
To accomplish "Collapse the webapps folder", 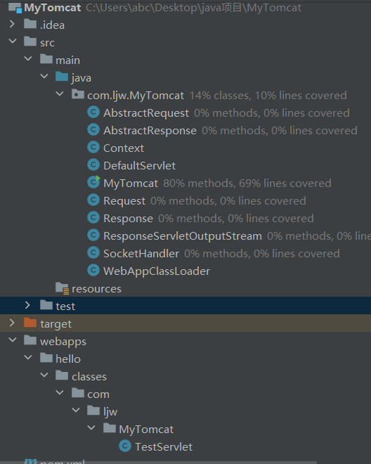I will (x=13, y=340).
